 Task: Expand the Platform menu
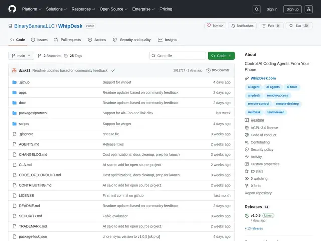pyautogui.click(x=32, y=9)
